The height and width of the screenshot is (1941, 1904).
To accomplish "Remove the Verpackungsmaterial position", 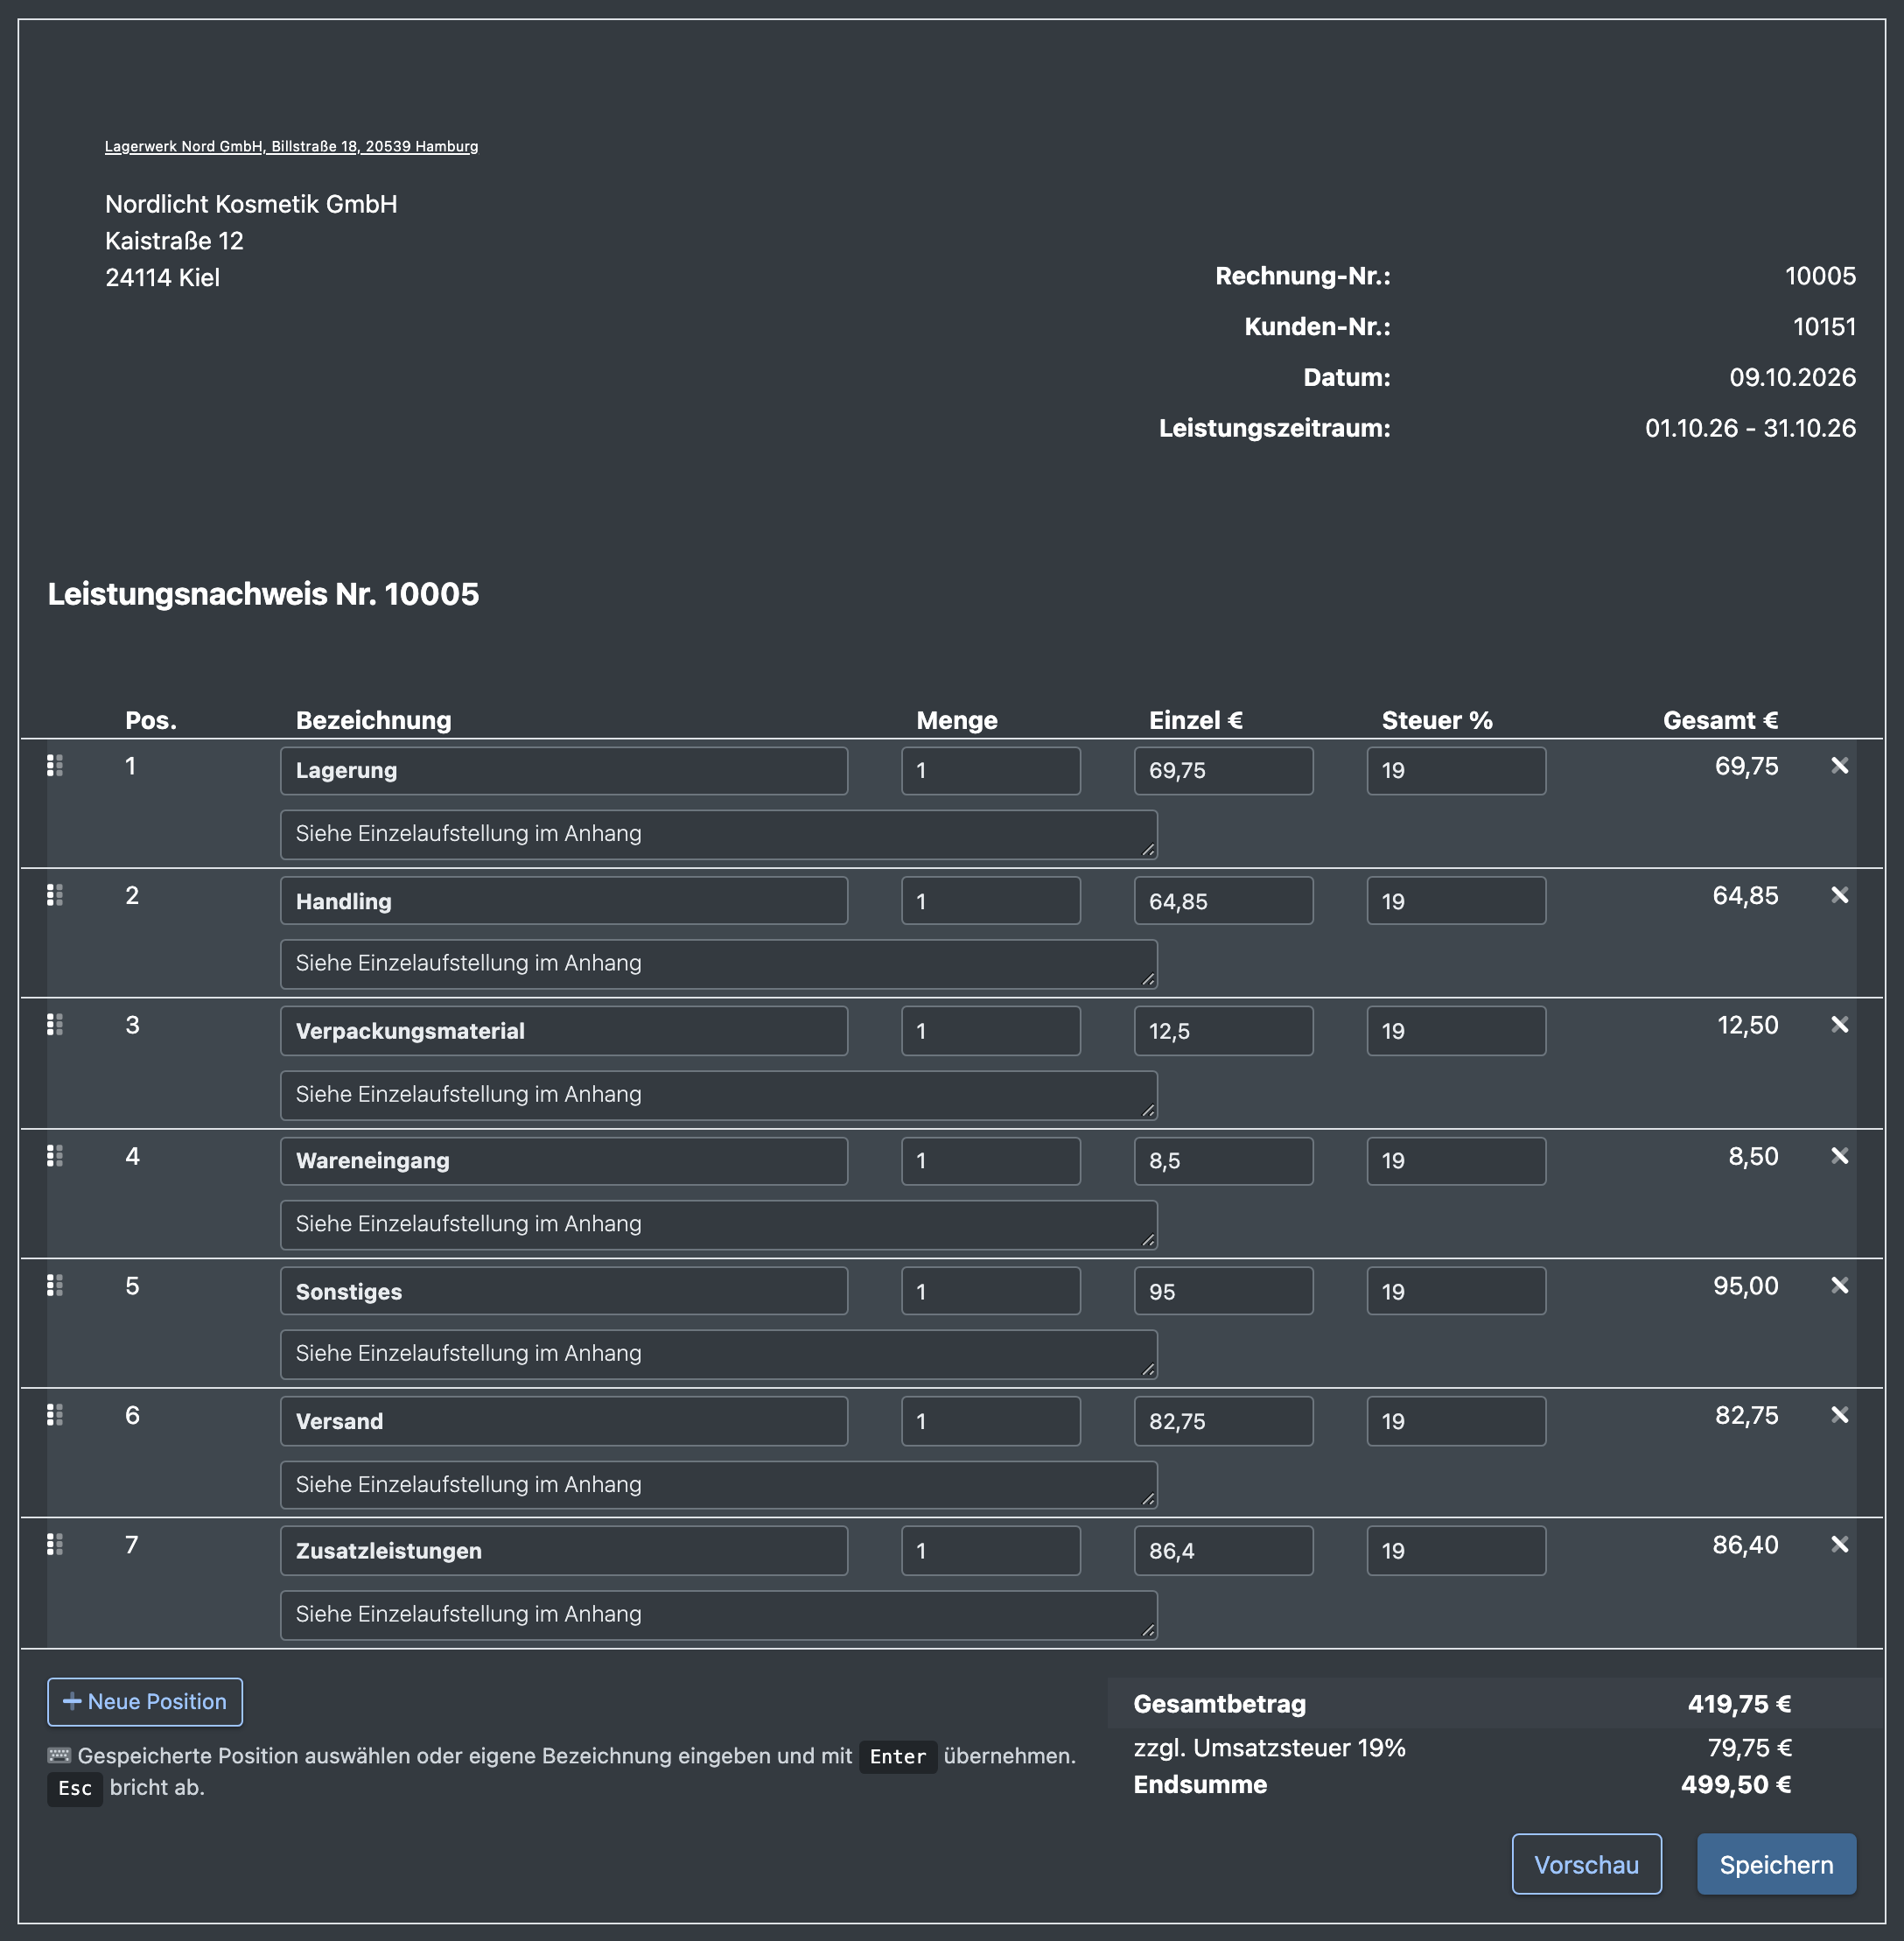I will 1839,1025.
